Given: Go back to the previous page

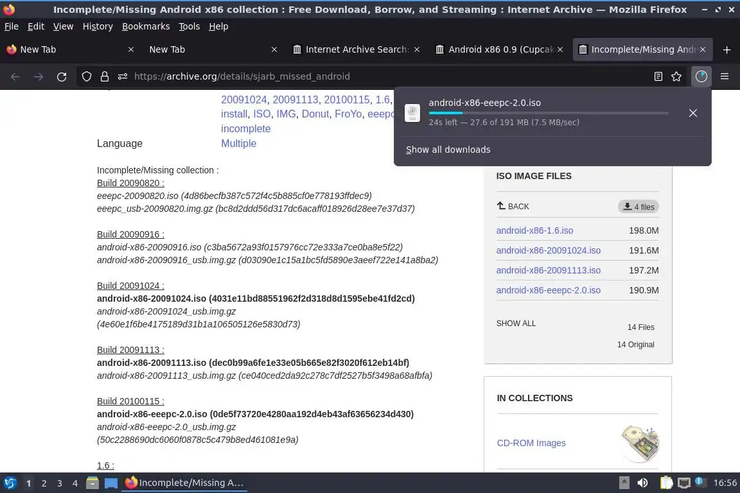Looking at the screenshot, I should [15, 76].
